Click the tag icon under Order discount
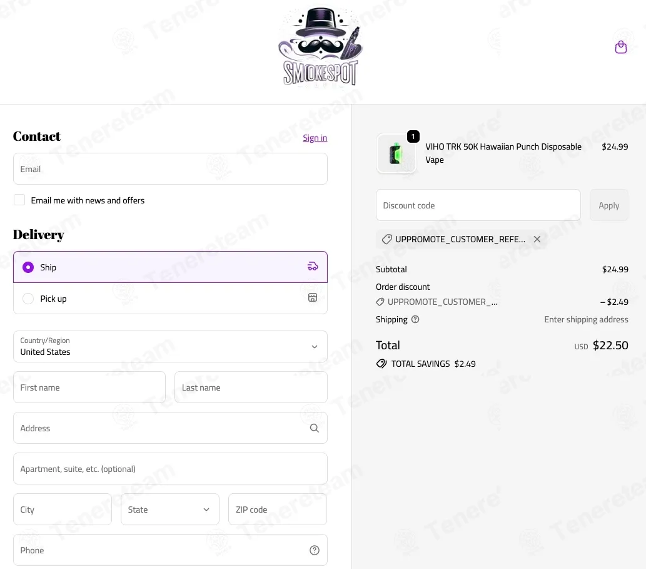The image size is (646, 569). 380,302
